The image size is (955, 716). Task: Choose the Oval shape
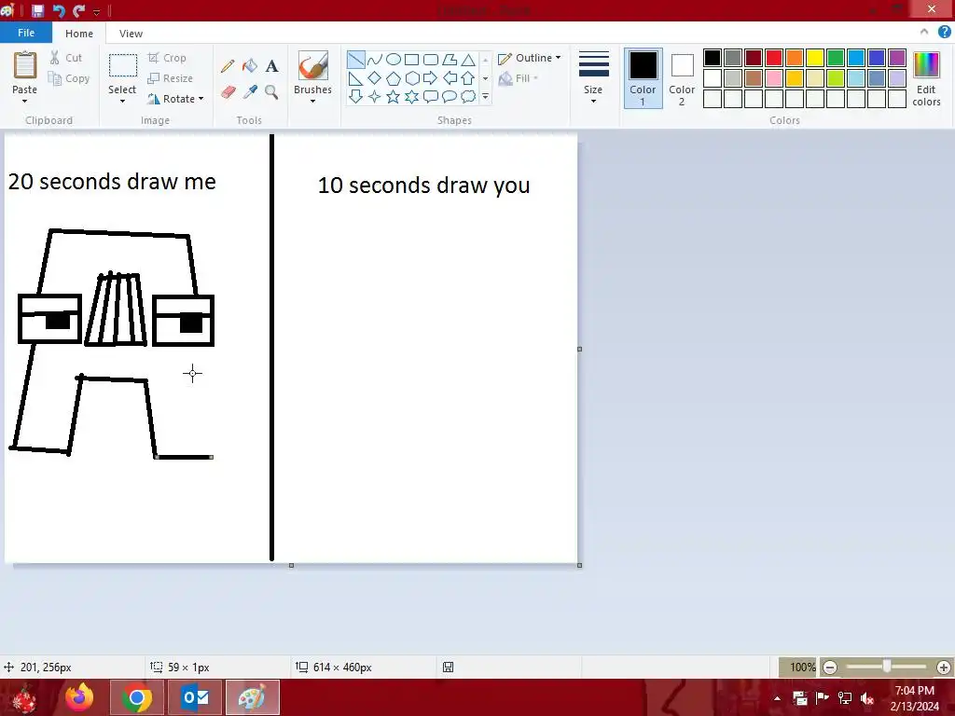[x=394, y=59]
